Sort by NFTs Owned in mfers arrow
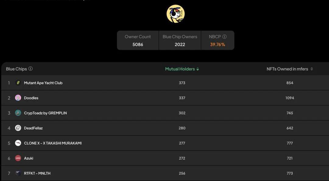 (312, 69)
